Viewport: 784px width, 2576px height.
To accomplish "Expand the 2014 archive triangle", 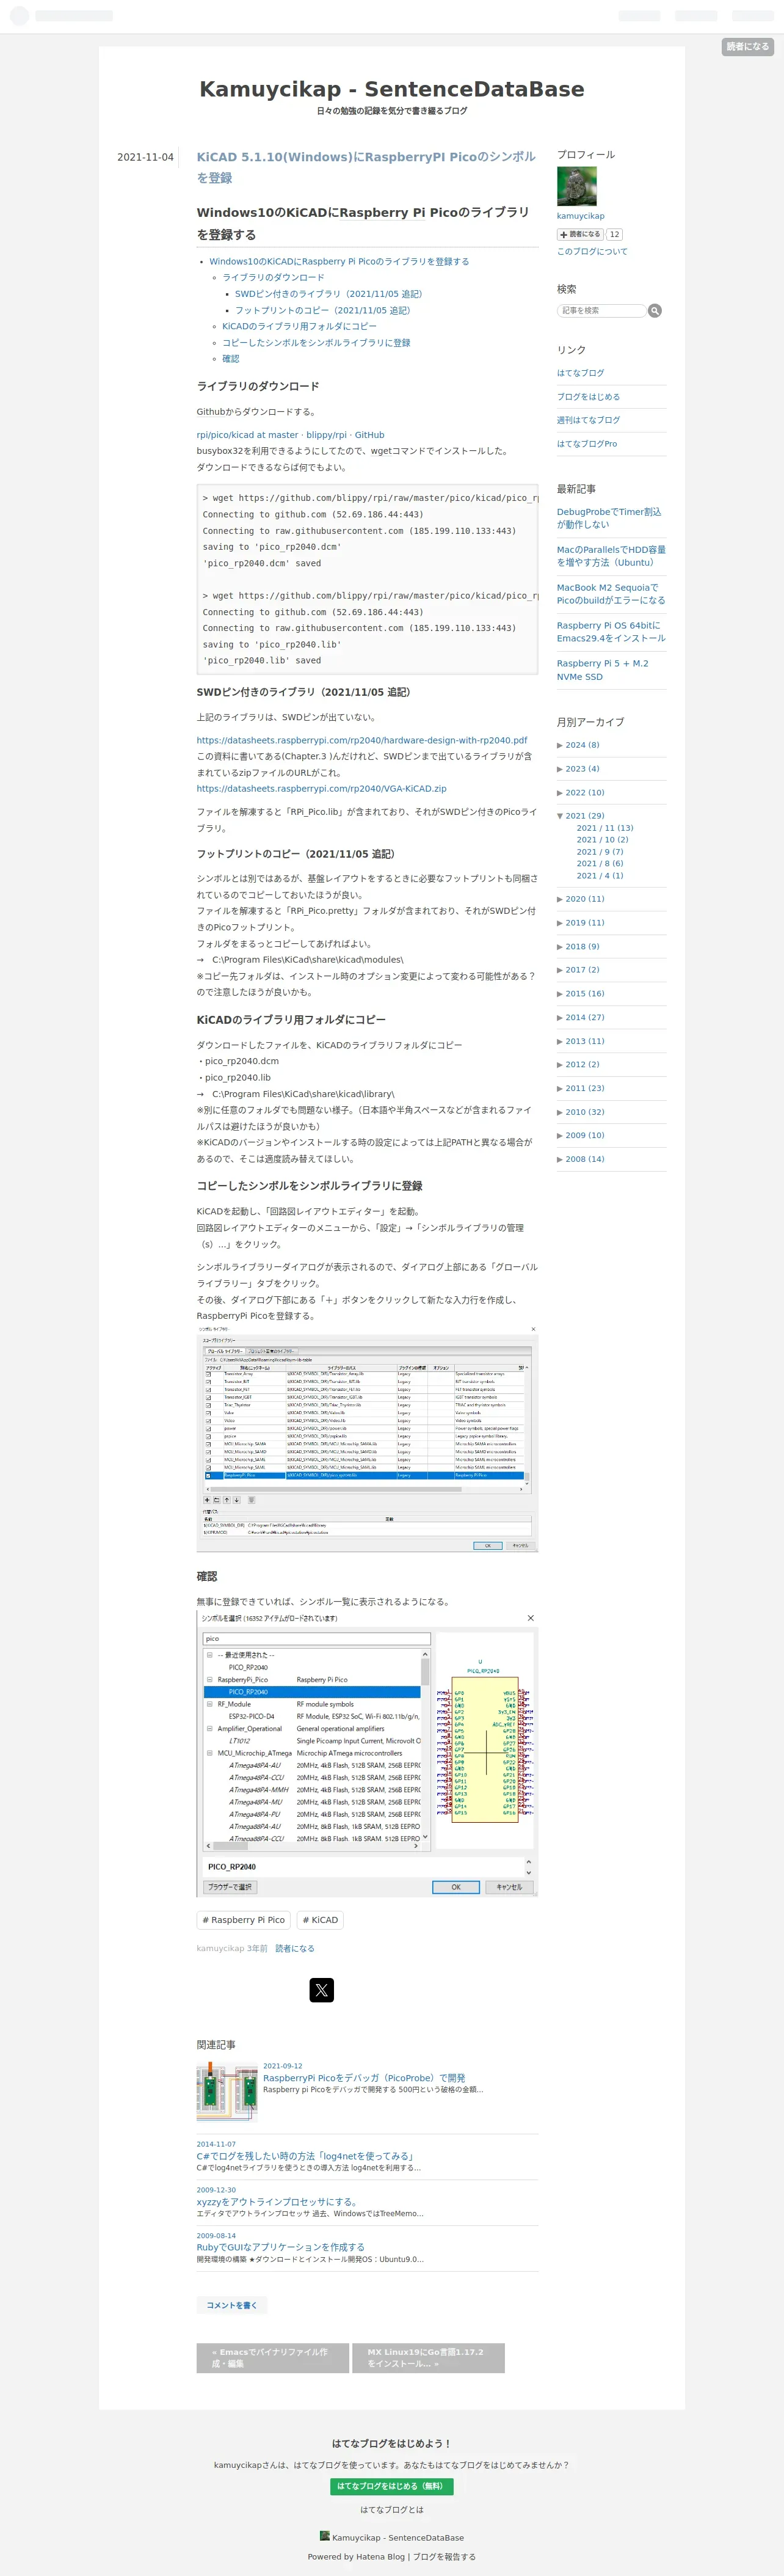I will click(x=560, y=1017).
